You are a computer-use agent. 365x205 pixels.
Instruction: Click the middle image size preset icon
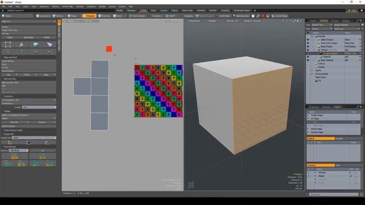click(29, 142)
